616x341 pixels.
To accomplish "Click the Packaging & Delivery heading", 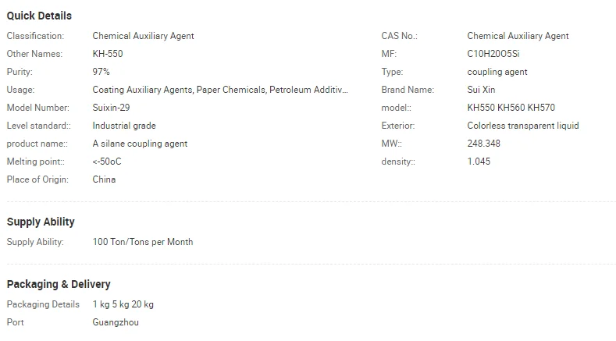I will [59, 284].
